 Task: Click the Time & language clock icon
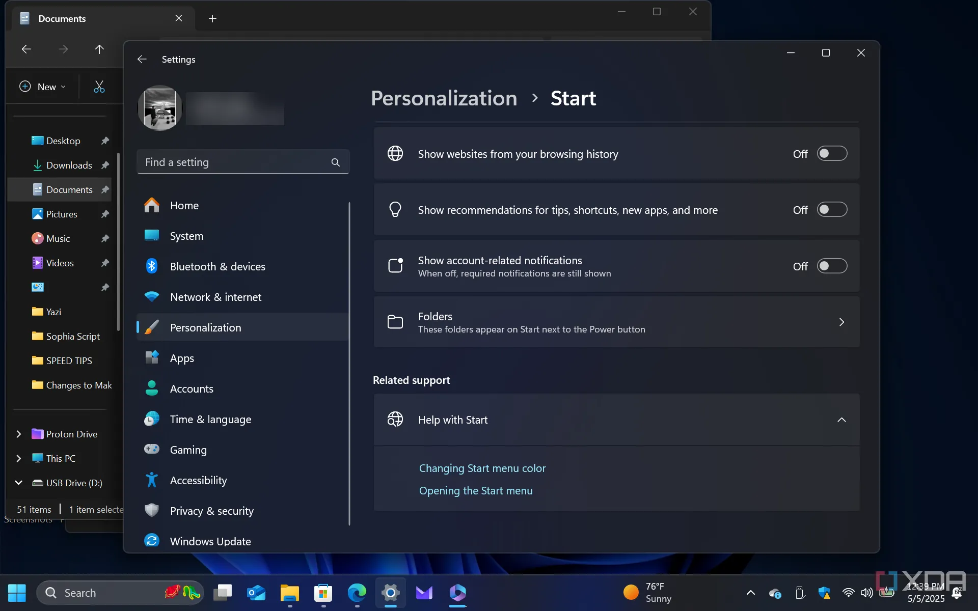coord(152,419)
